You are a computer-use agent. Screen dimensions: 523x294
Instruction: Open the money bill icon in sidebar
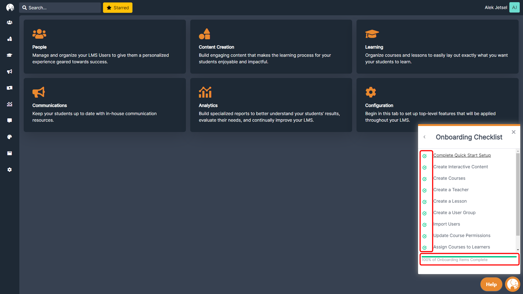10,88
